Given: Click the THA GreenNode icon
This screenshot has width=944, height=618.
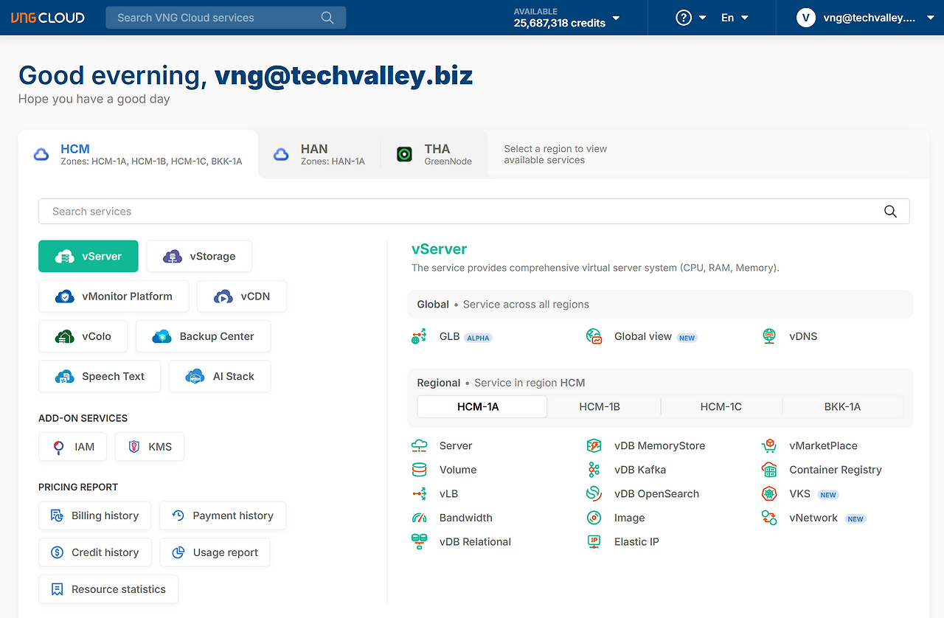Looking at the screenshot, I should (x=404, y=155).
